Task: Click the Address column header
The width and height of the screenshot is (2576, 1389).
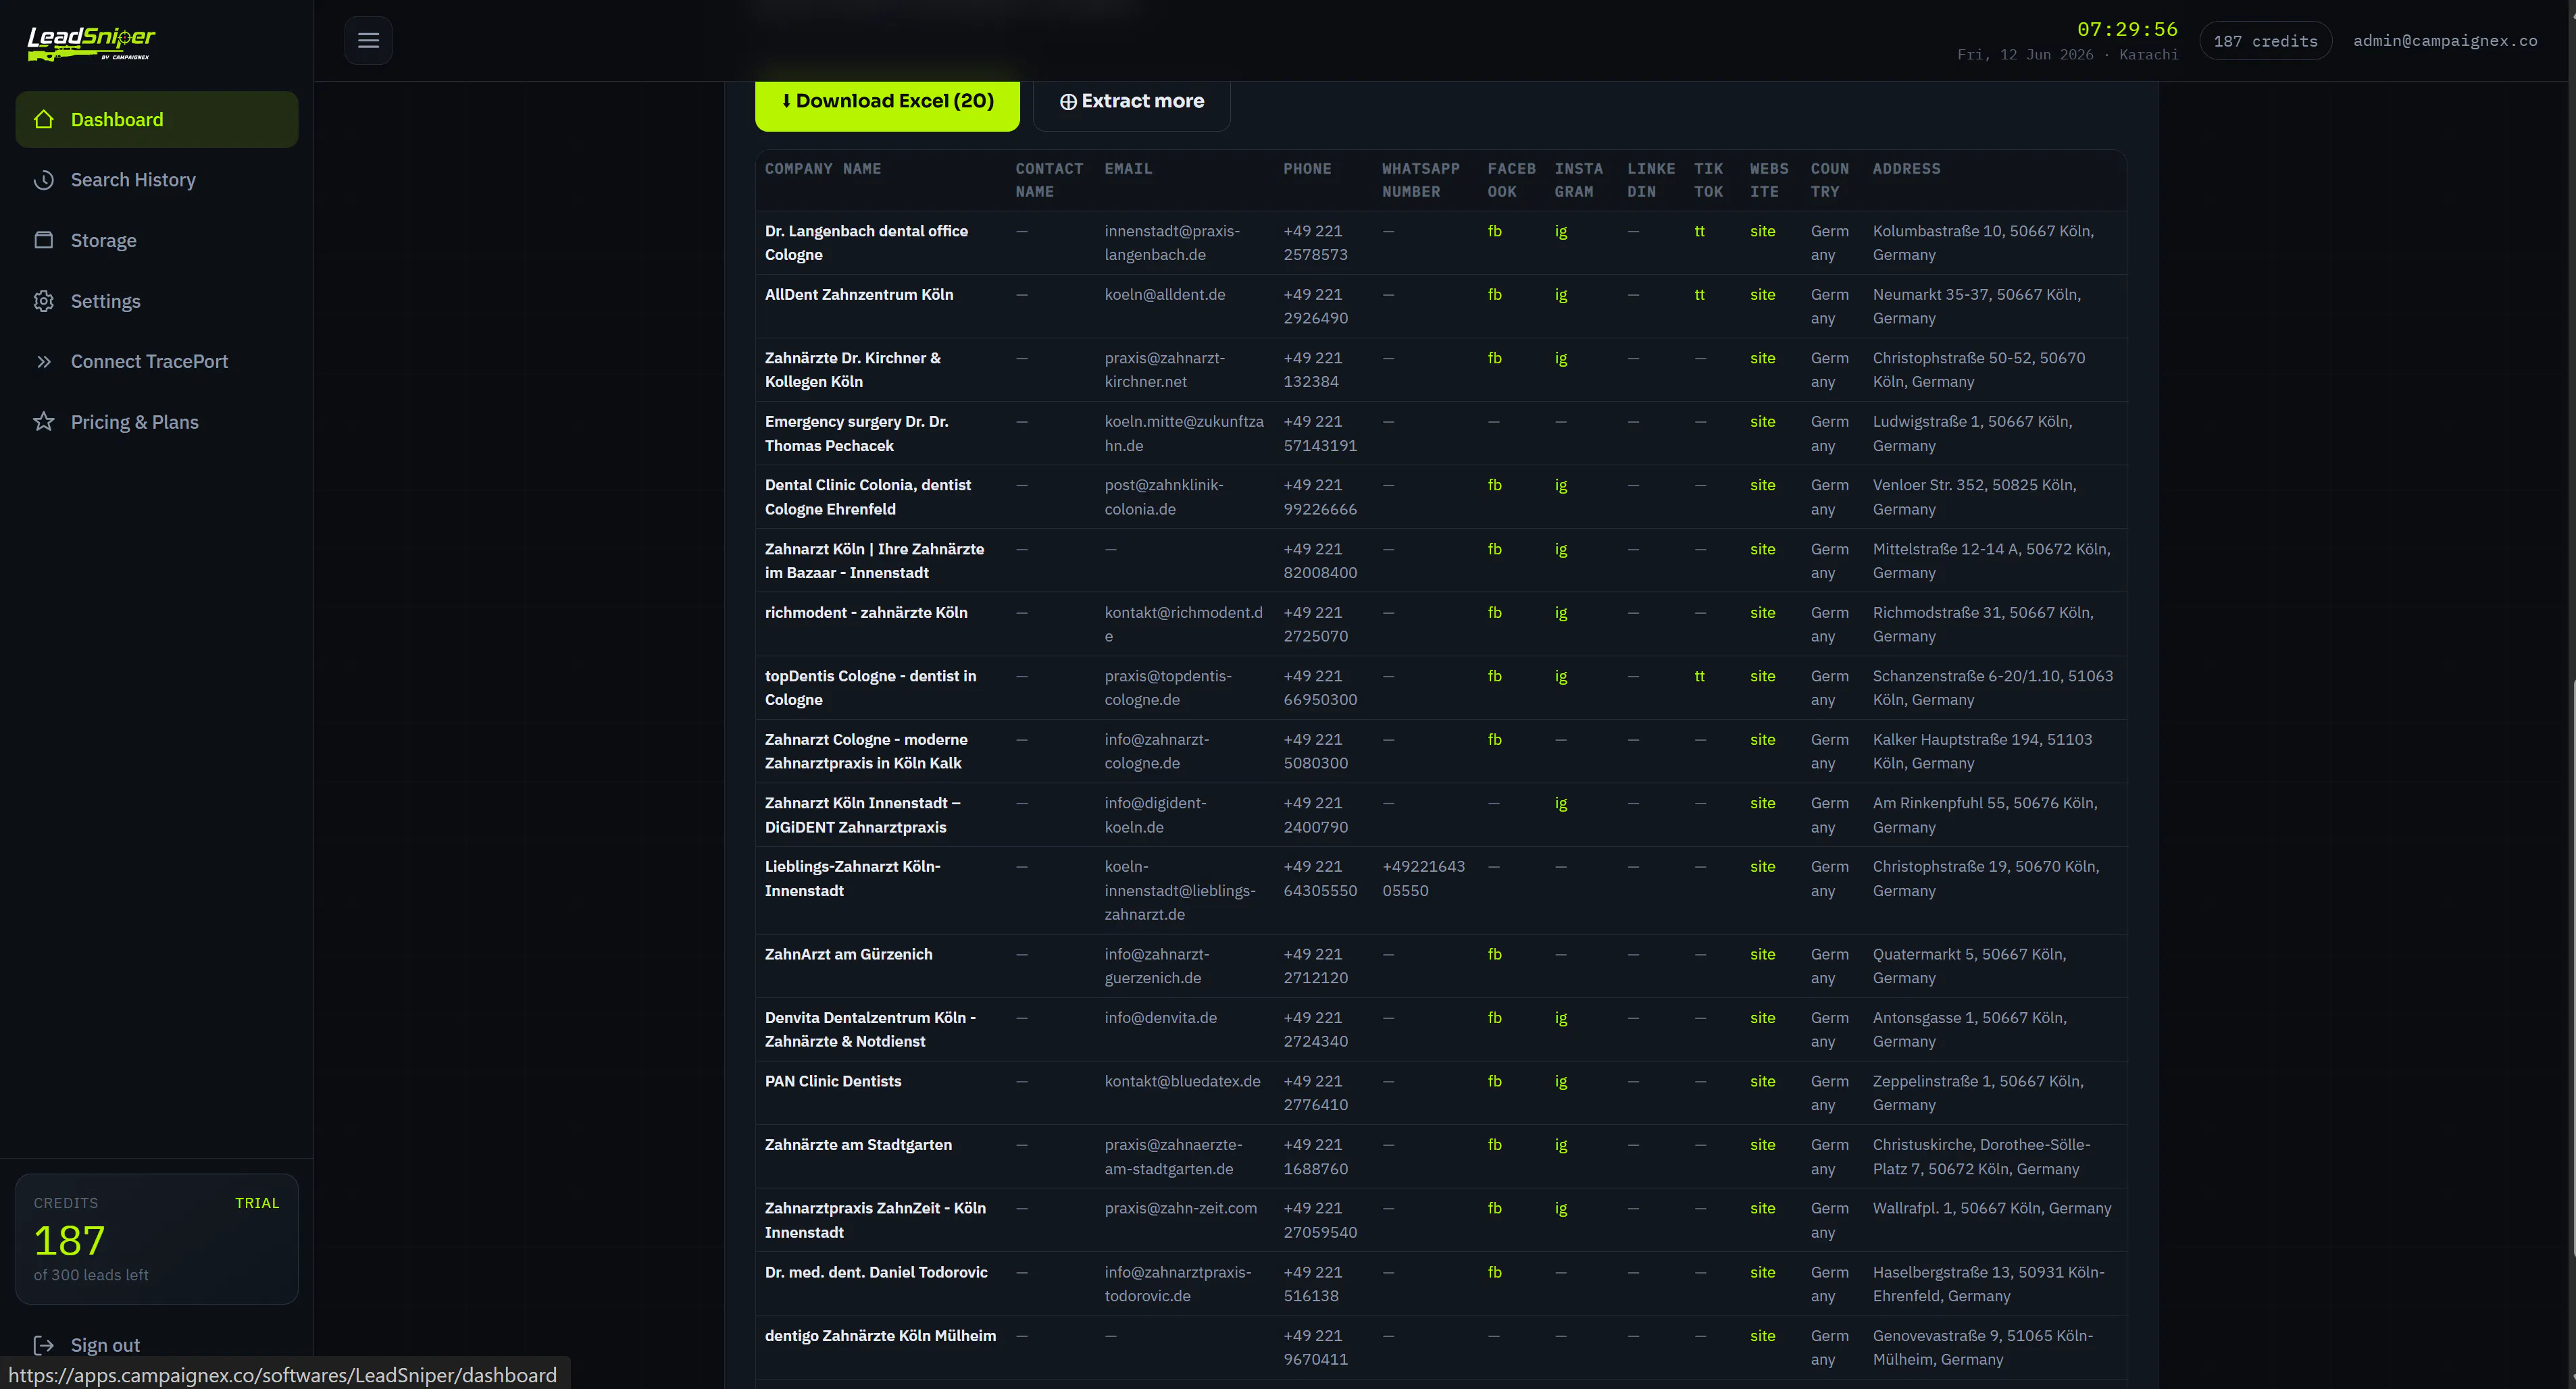Action: point(1906,169)
